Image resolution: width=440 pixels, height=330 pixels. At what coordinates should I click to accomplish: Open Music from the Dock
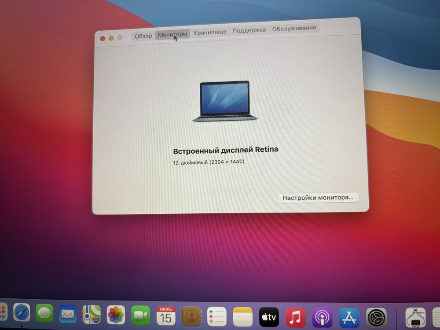coord(295,318)
